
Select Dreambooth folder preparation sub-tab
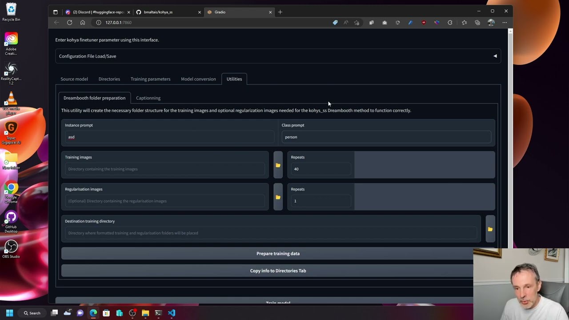pyautogui.click(x=94, y=98)
